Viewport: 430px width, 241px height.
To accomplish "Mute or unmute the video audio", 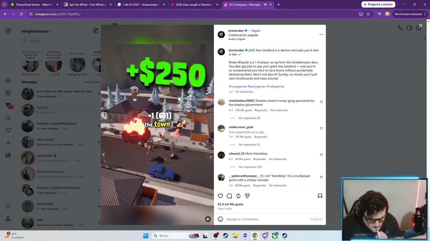I will pyautogui.click(x=208, y=219).
